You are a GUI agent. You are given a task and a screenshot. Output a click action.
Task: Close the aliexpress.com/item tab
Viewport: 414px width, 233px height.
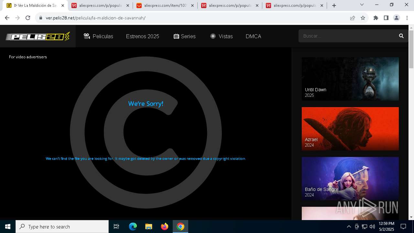(192, 6)
